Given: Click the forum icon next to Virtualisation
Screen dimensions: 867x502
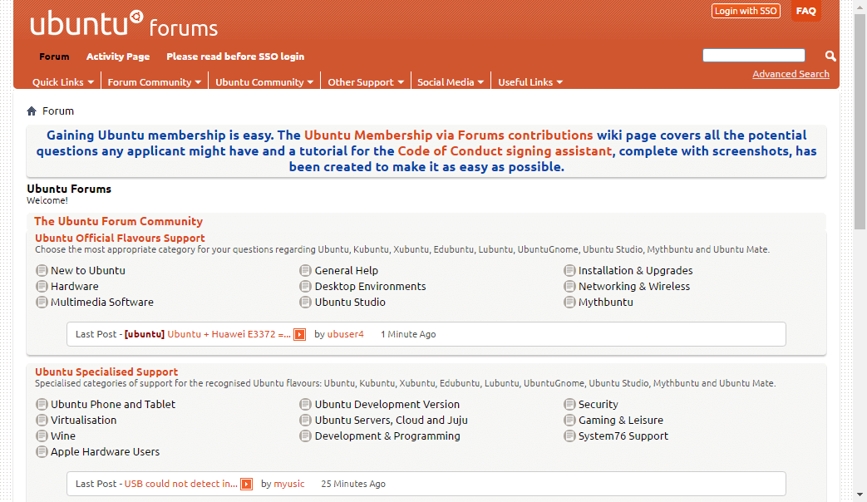Looking at the screenshot, I should point(42,421).
